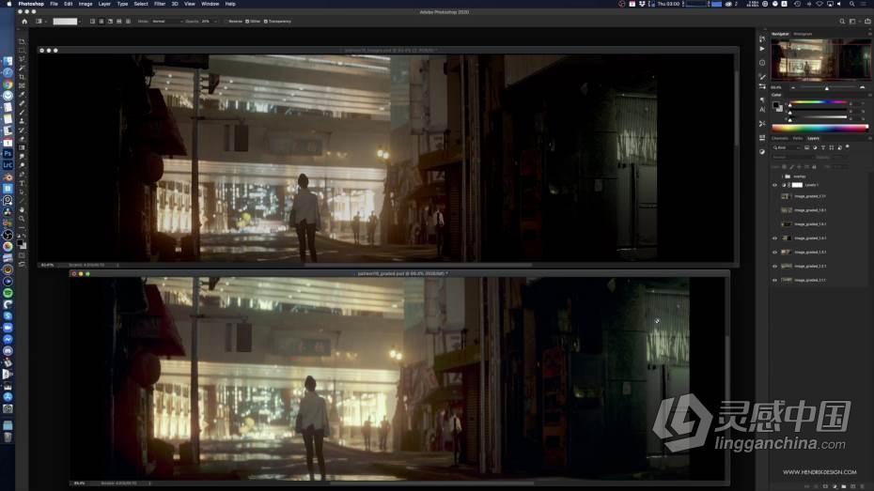Open the layer blend mode dropdown
This screenshot has height=491, width=874.
point(793,157)
